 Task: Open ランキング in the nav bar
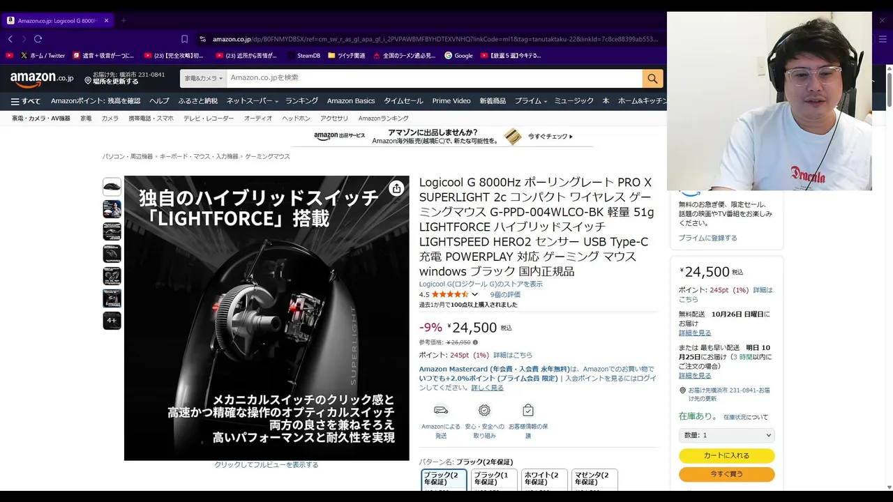(301, 101)
